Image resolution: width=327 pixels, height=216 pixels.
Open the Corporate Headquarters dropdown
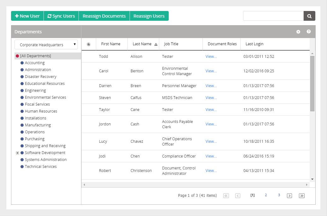coord(46,45)
